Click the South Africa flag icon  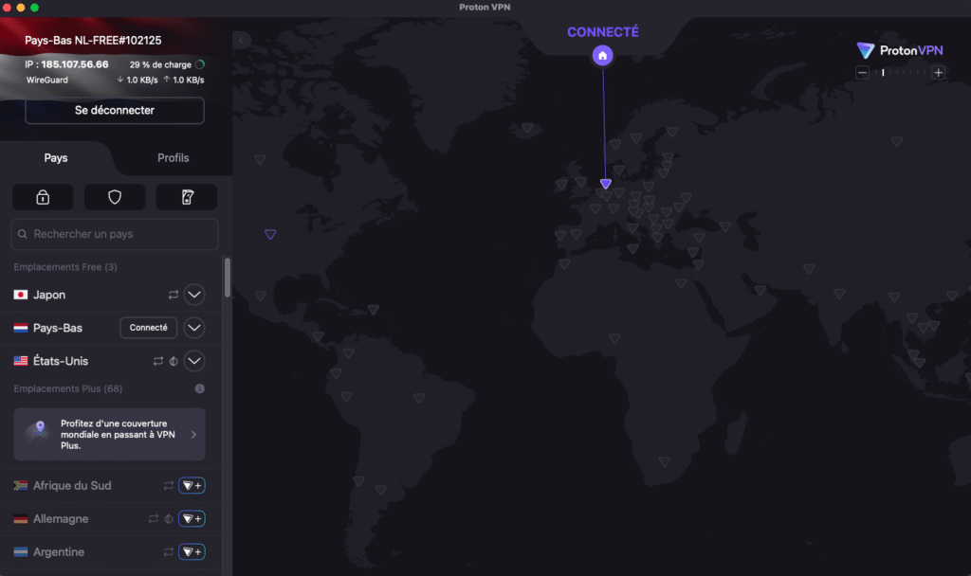(x=21, y=486)
